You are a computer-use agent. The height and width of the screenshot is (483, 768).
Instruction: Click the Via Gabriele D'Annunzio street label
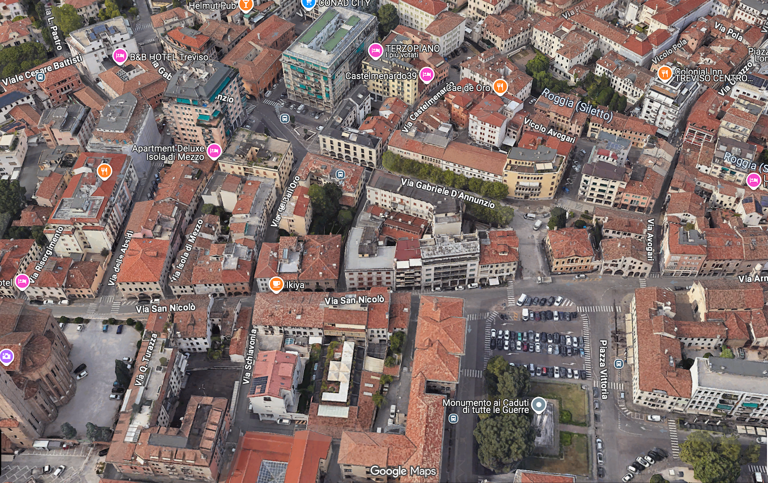tap(447, 193)
